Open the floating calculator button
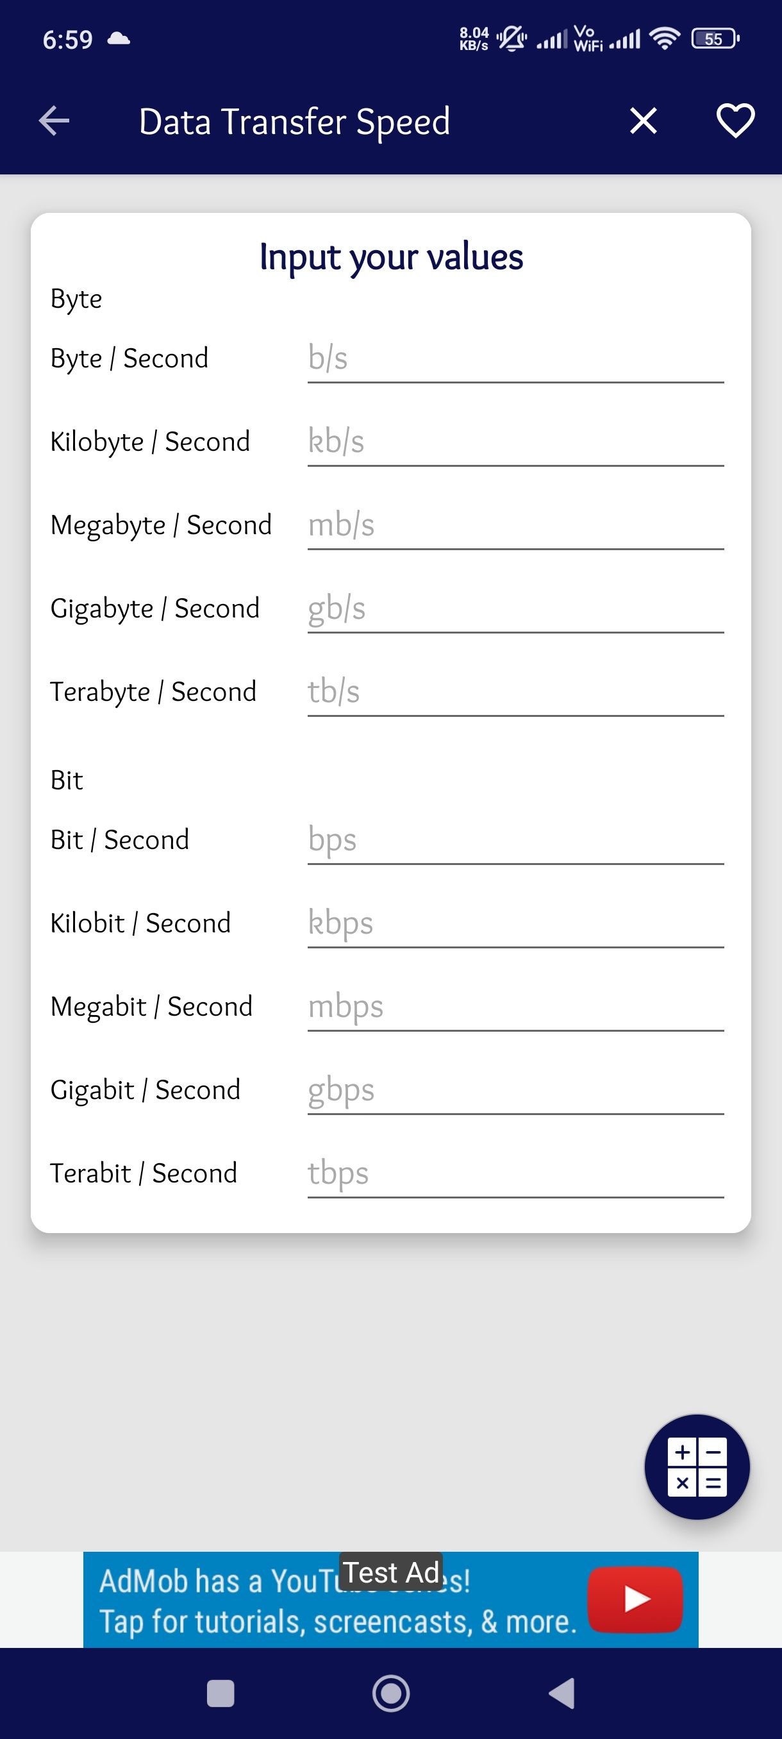 (x=697, y=1466)
